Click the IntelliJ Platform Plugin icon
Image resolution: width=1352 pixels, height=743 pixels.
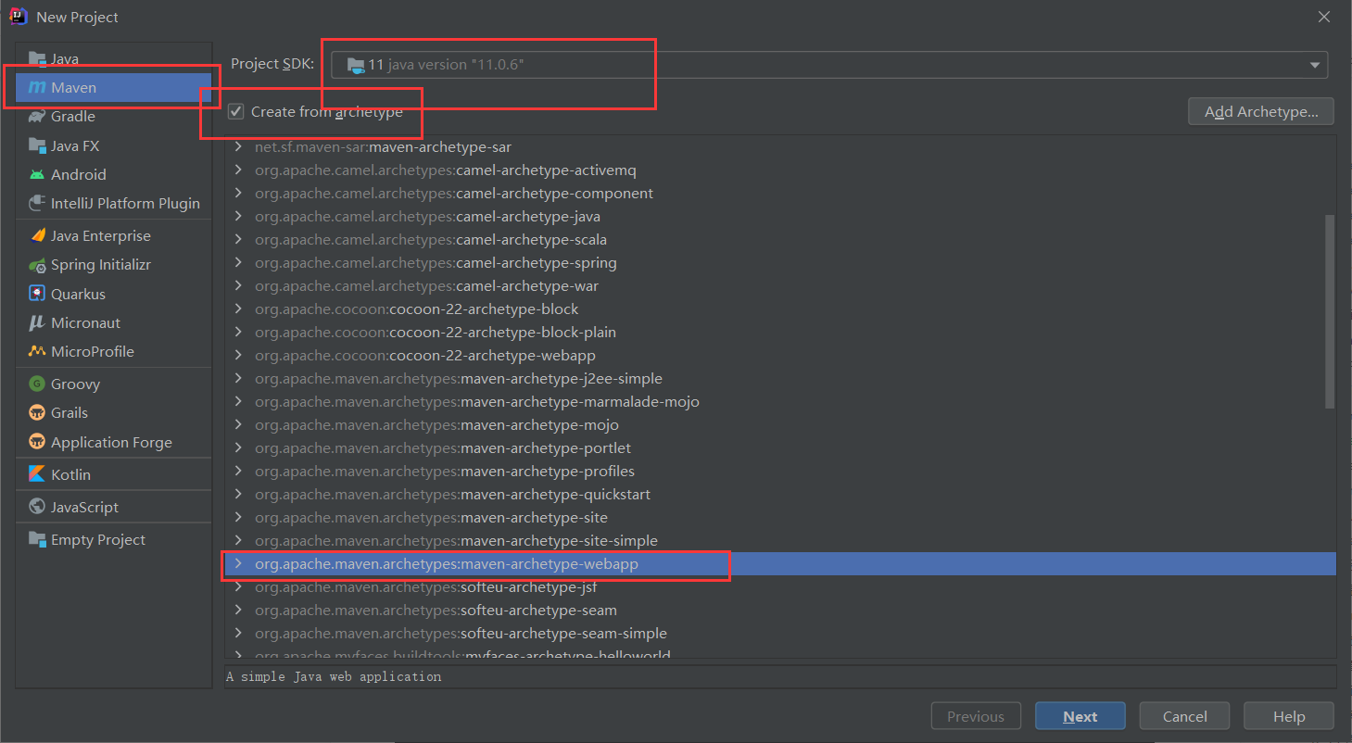click(x=37, y=203)
